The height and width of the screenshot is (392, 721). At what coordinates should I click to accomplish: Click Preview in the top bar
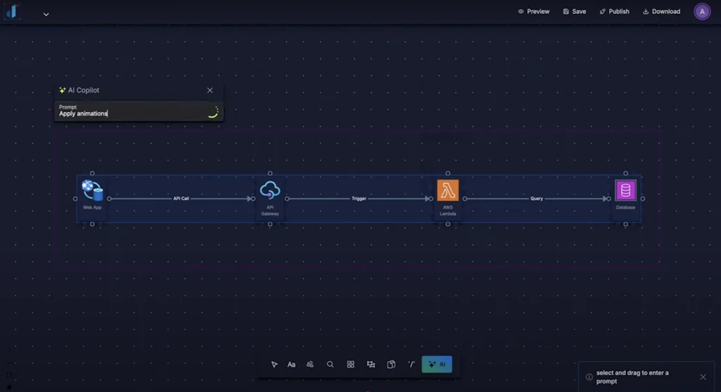click(x=534, y=12)
